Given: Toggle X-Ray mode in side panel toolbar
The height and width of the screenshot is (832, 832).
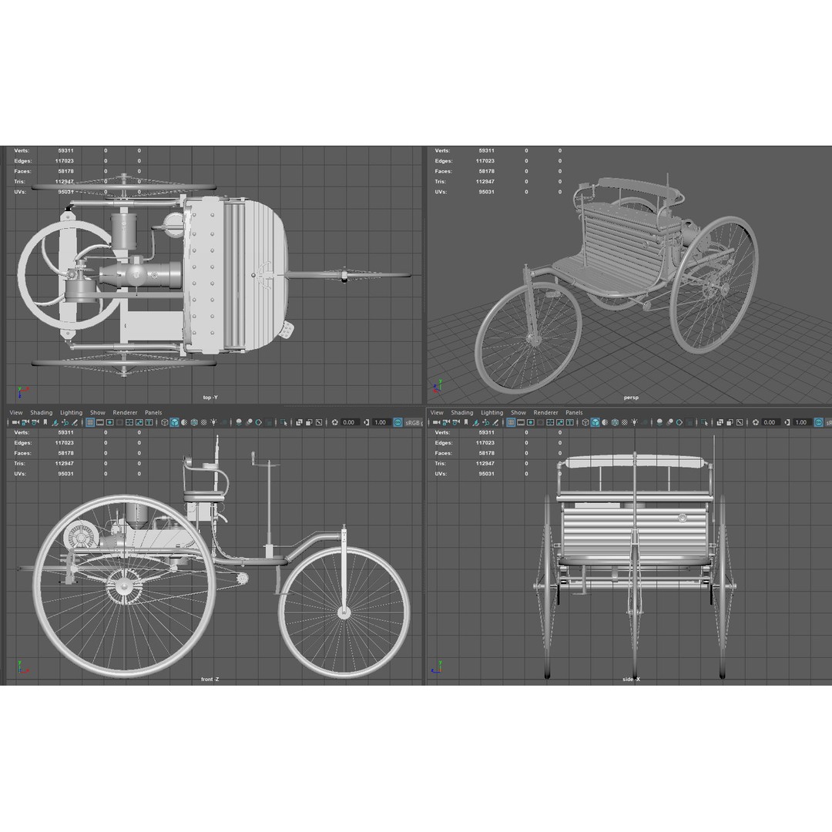Looking at the screenshot, I should tap(720, 422).
